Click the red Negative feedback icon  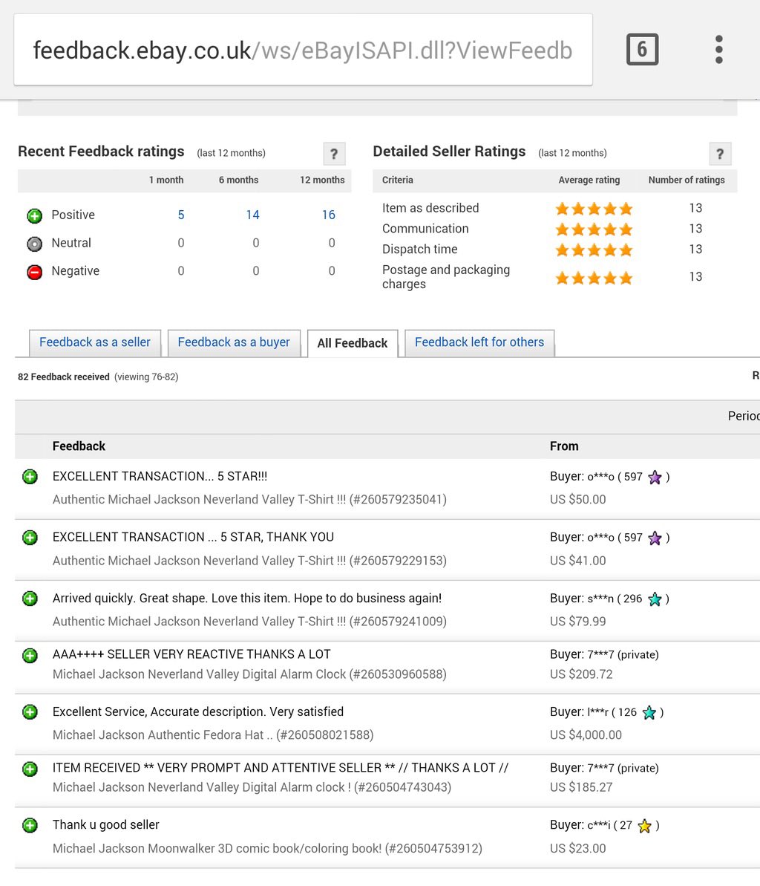(x=34, y=272)
